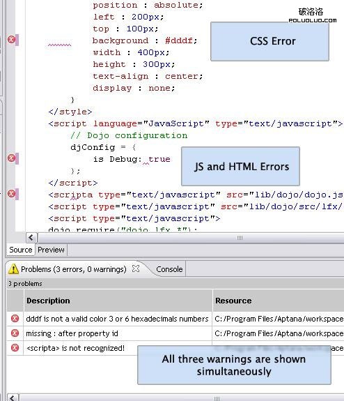Screen dimensions: 344x401
Task: Click 'display : none;' CSS line
Action: point(134,88)
